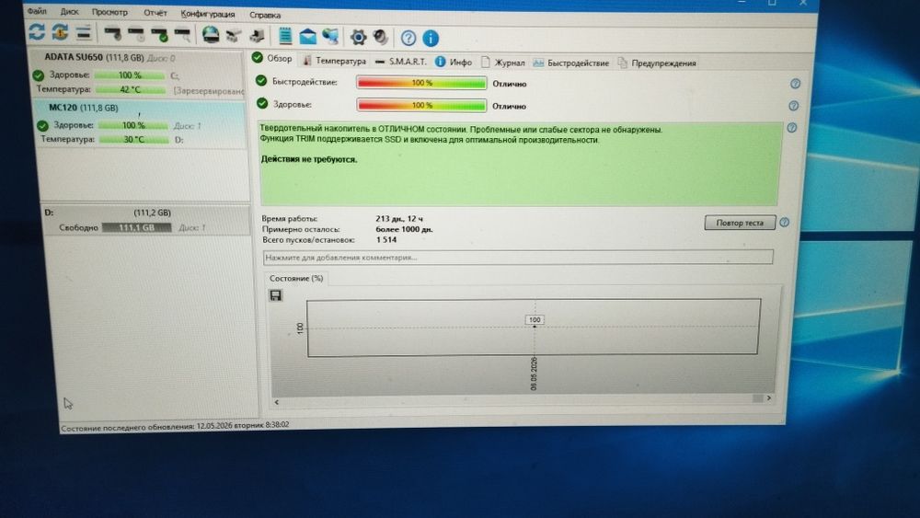The width and height of the screenshot is (920, 518).
Task: Click the help icon beside Быстродействие row
Action: click(x=795, y=84)
